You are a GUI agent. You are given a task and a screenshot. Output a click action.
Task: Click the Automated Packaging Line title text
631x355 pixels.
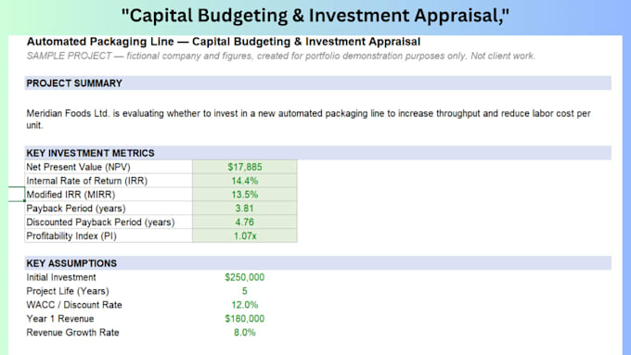coord(224,42)
